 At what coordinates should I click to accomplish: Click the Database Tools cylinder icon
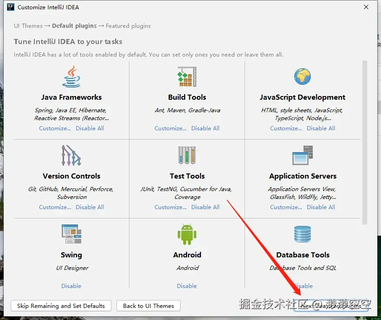[x=303, y=234]
